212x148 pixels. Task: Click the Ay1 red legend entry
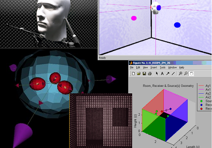pos(205,86)
